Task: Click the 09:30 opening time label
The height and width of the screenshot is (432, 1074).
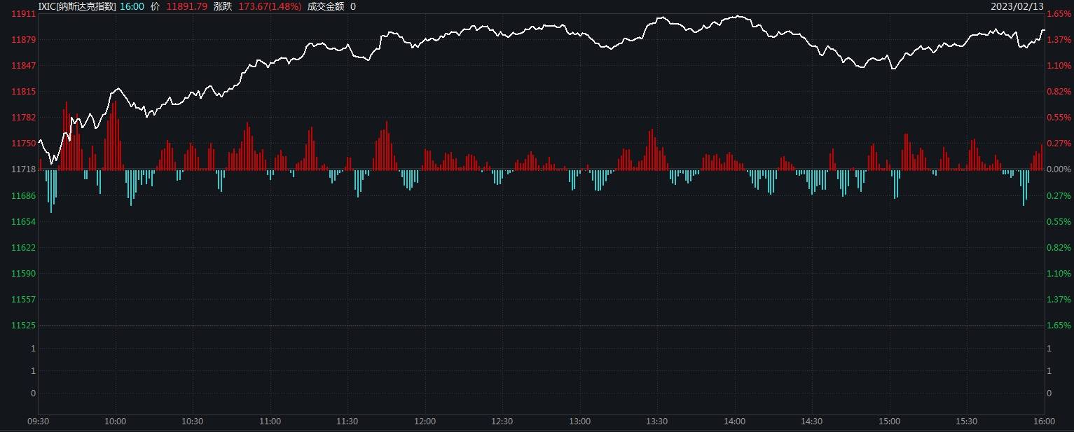Action: [x=38, y=421]
